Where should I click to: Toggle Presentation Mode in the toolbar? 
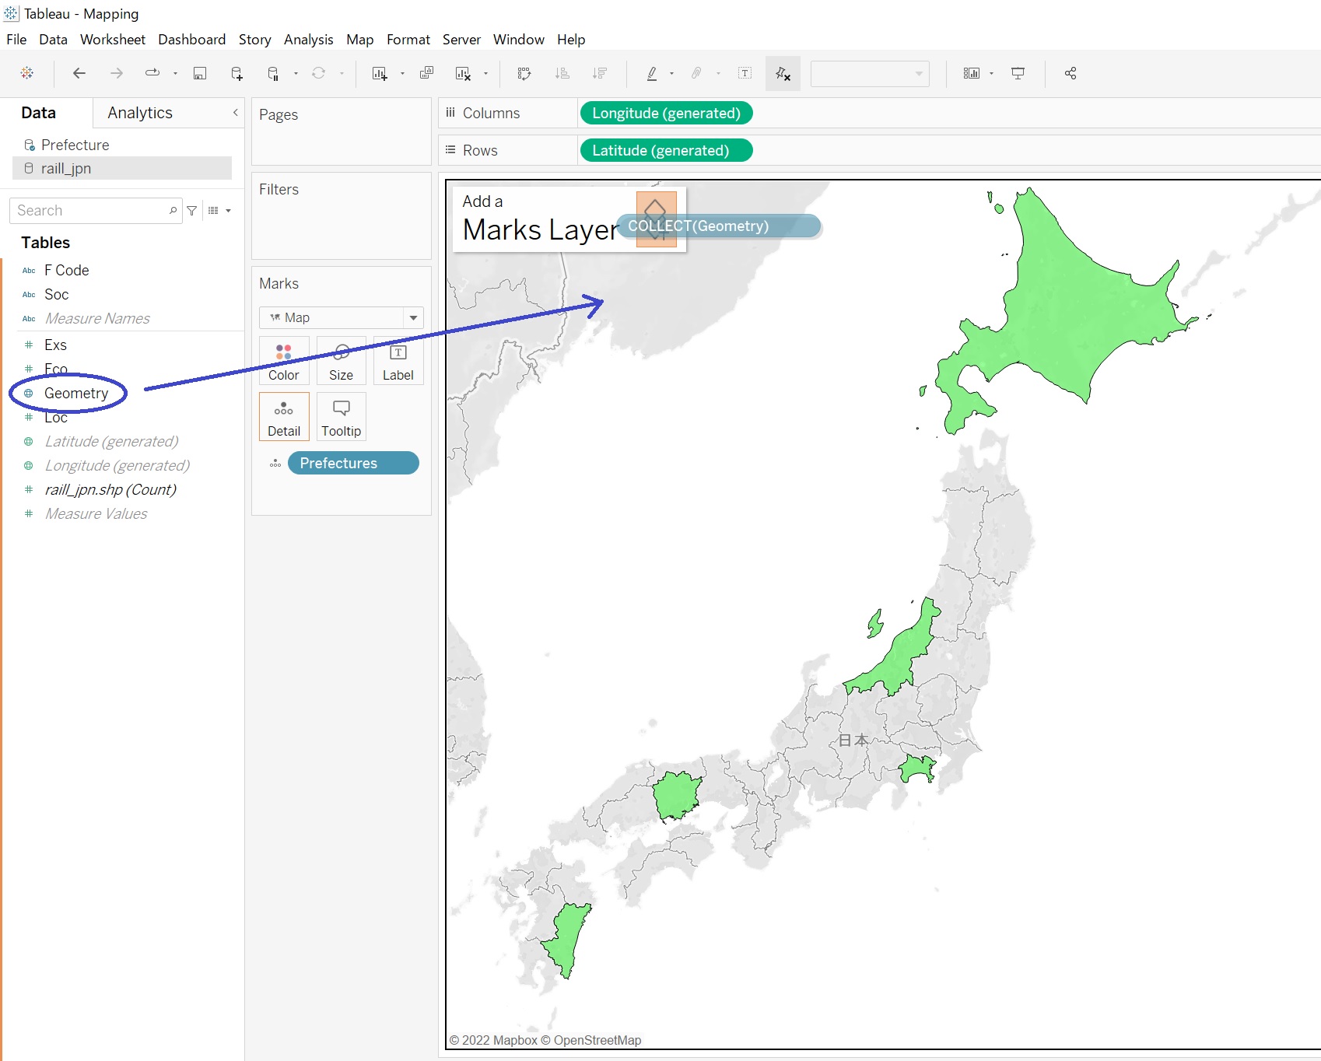1018,73
